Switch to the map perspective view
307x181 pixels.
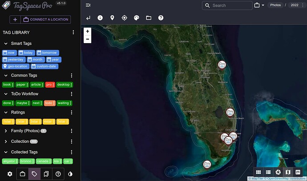click(288, 172)
